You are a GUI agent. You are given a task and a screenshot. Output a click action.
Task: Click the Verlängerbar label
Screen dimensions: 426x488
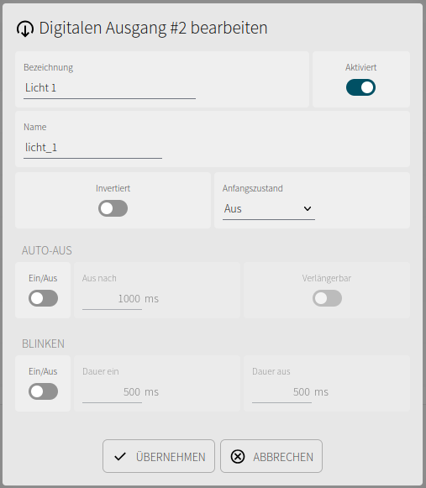(327, 278)
